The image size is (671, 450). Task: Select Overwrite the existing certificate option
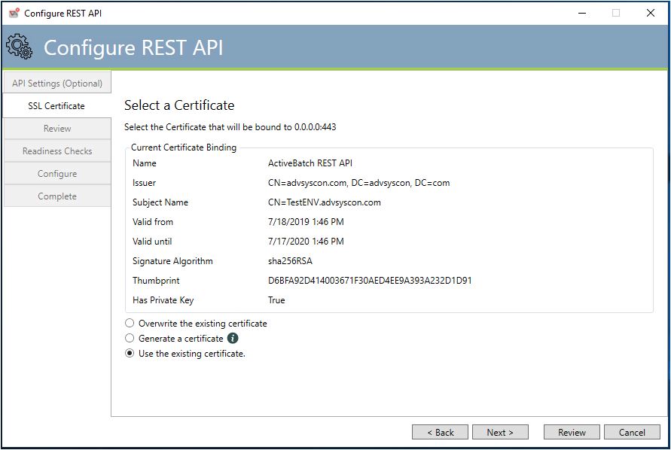tap(130, 324)
